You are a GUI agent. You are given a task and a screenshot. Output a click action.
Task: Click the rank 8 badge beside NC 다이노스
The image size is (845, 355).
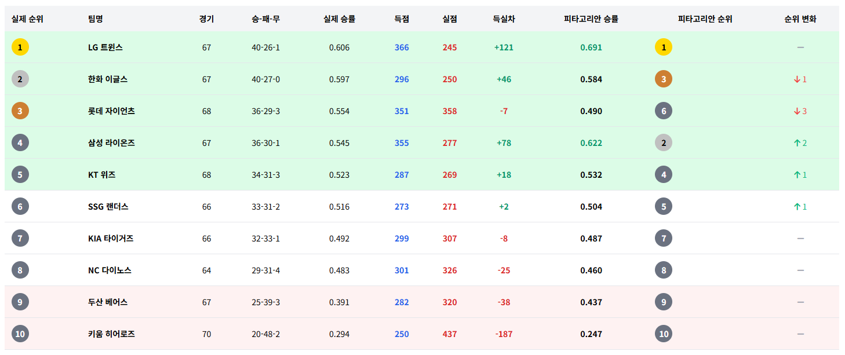(x=20, y=270)
